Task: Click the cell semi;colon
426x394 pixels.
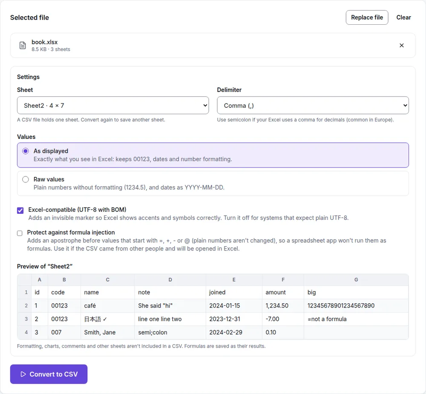Action: click(170, 332)
